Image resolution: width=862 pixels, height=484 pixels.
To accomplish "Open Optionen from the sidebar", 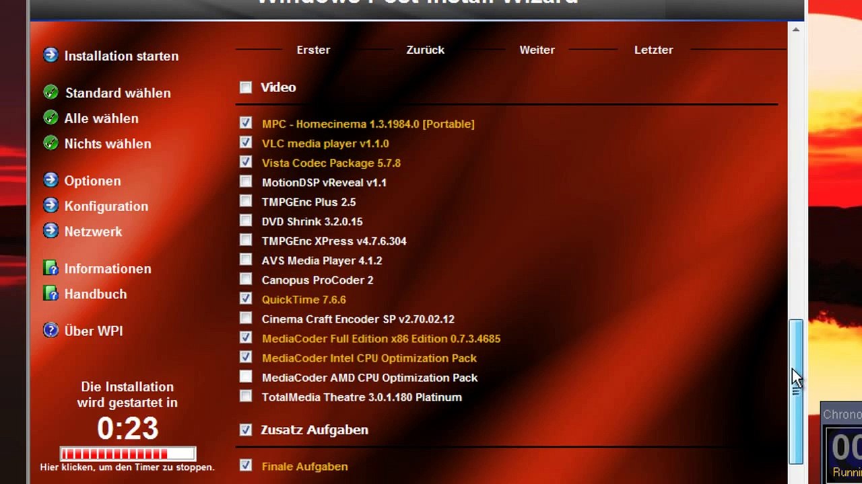I will point(92,181).
